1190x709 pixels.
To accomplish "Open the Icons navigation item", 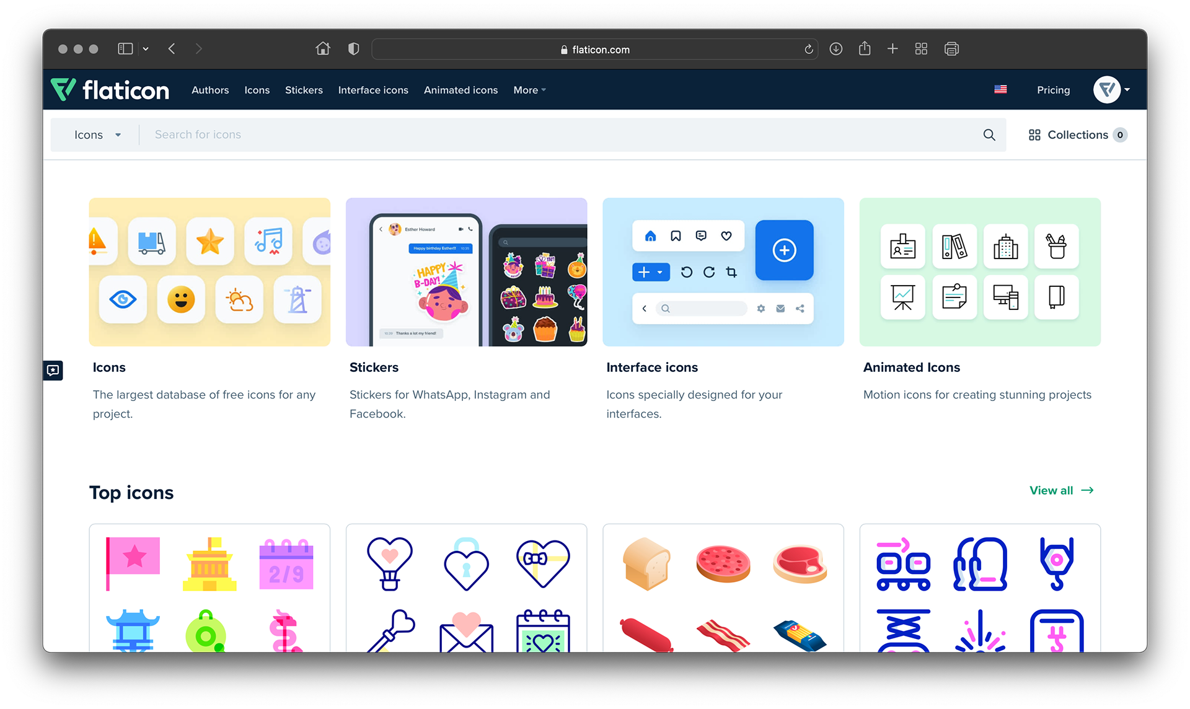I will [257, 90].
